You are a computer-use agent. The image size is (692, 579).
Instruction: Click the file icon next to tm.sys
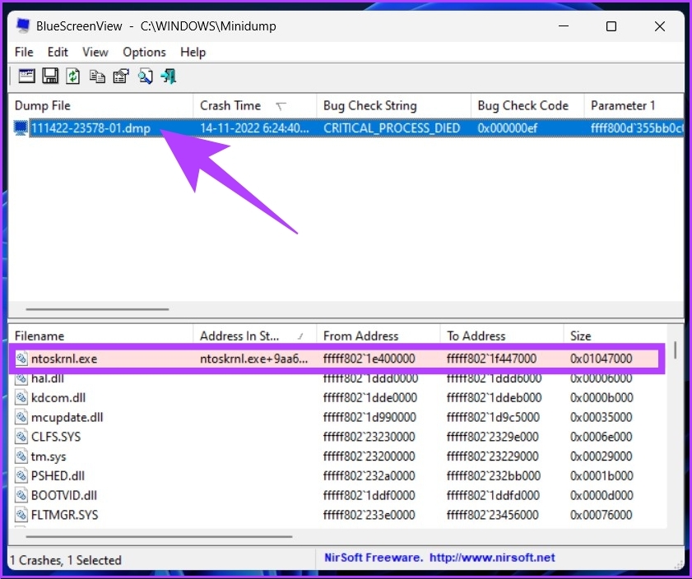(21, 456)
